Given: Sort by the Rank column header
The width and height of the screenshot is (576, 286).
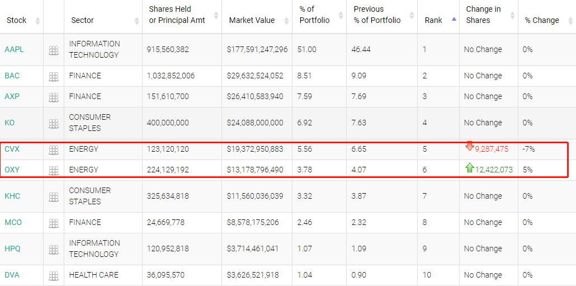Looking at the screenshot, I should click(433, 20).
